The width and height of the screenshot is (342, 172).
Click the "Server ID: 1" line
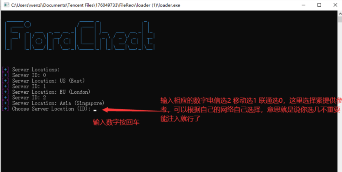[x=29, y=86]
